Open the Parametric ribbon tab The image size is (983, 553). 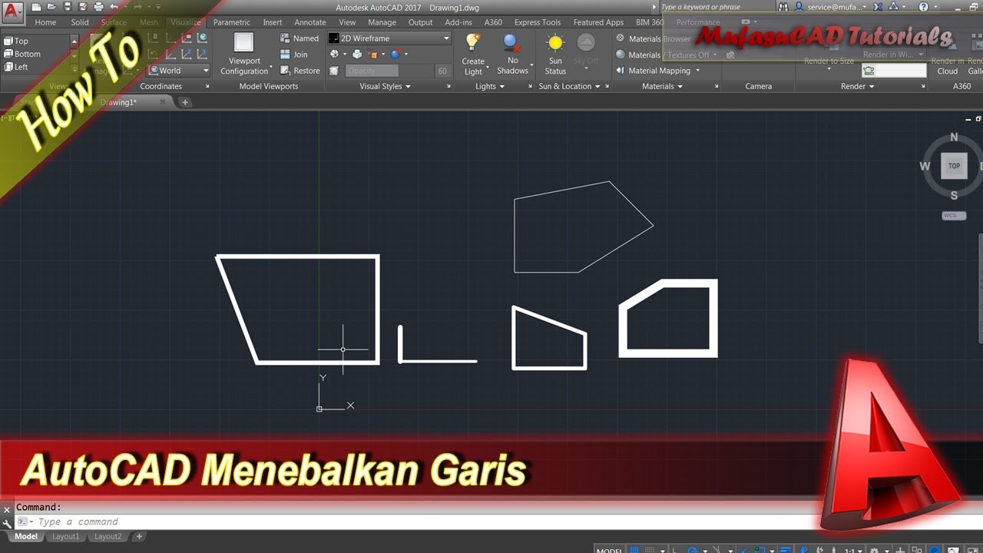pyautogui.click(x=232, y=22)
